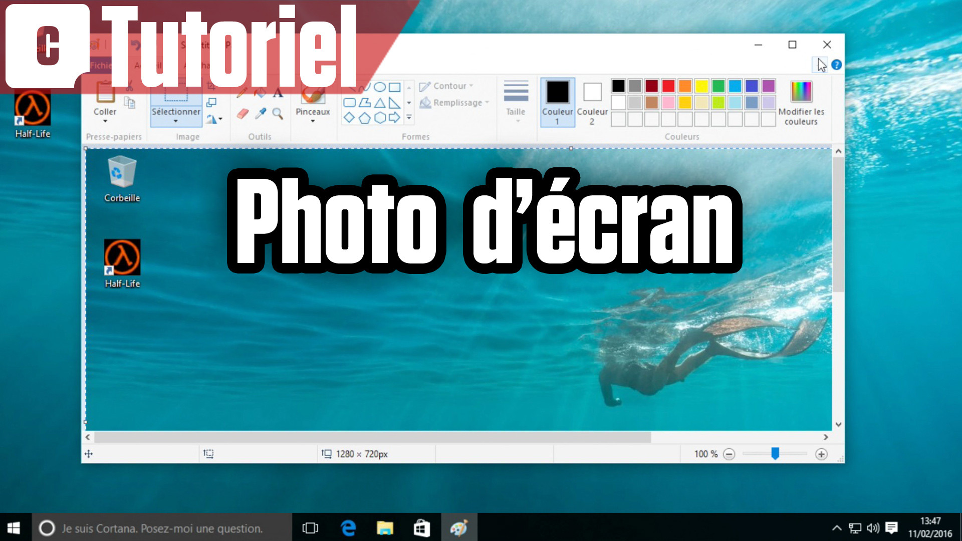Pick the red color swatch
This screenshot has height=541, width=962.
668,86
